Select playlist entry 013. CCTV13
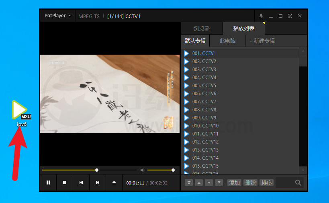This screenshot has width=329, height=203. [x=240, y=150]
